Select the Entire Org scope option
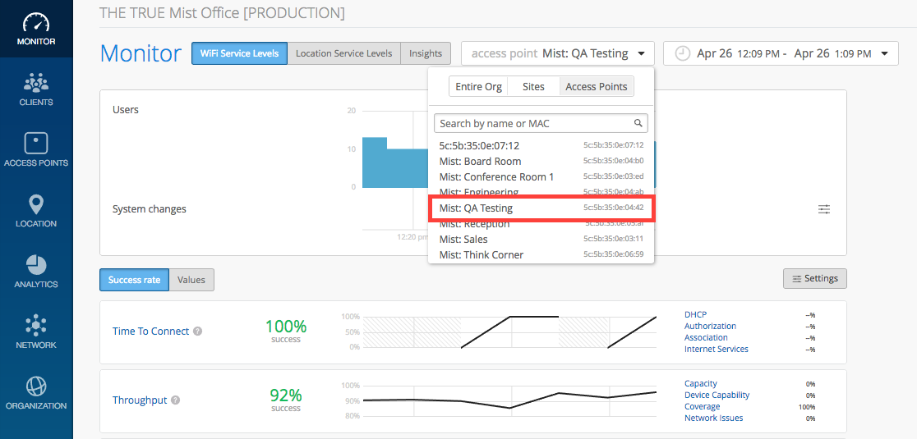The image size is (917, 439). pos(478,86)
